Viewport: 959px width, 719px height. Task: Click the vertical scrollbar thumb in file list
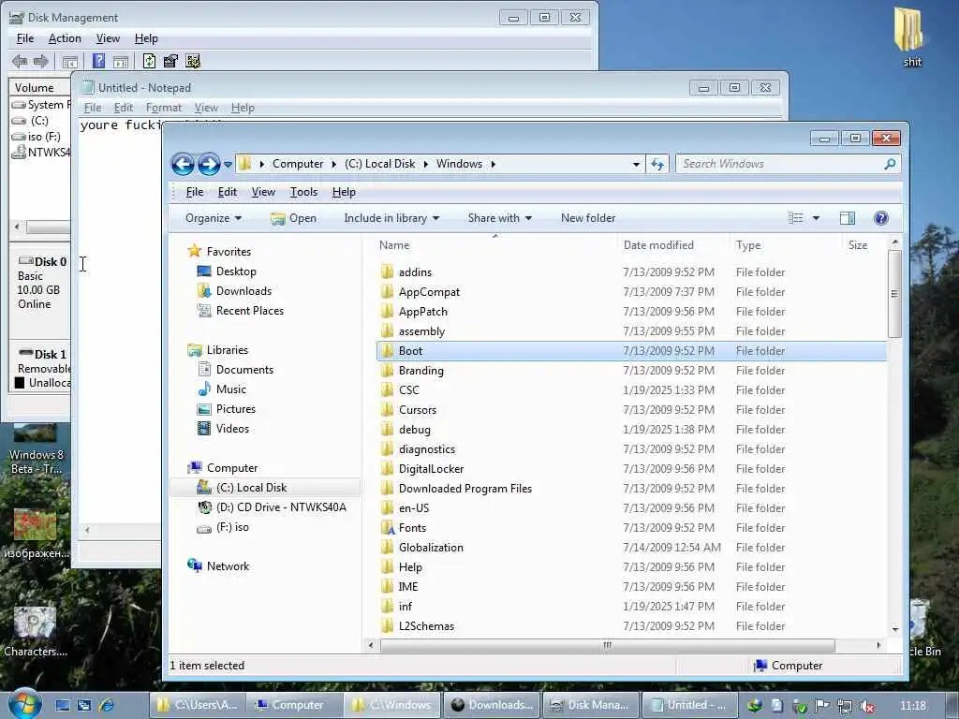pos(894,294)
